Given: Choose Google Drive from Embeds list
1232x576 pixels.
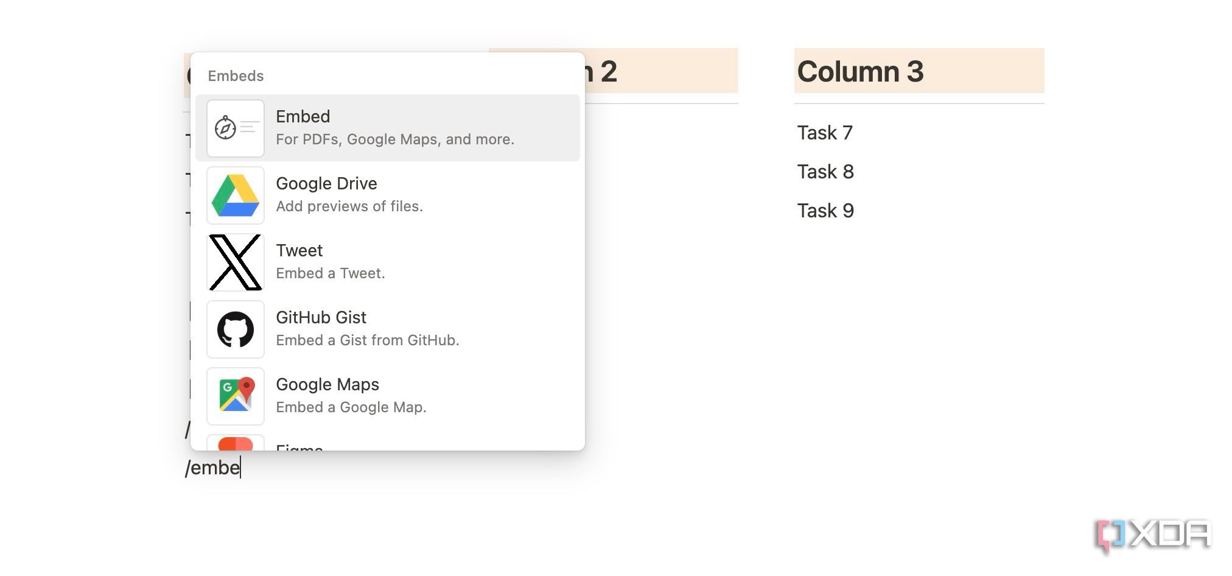Looking at the screenshot, I should pyautogui.click(x=388, y=195).
